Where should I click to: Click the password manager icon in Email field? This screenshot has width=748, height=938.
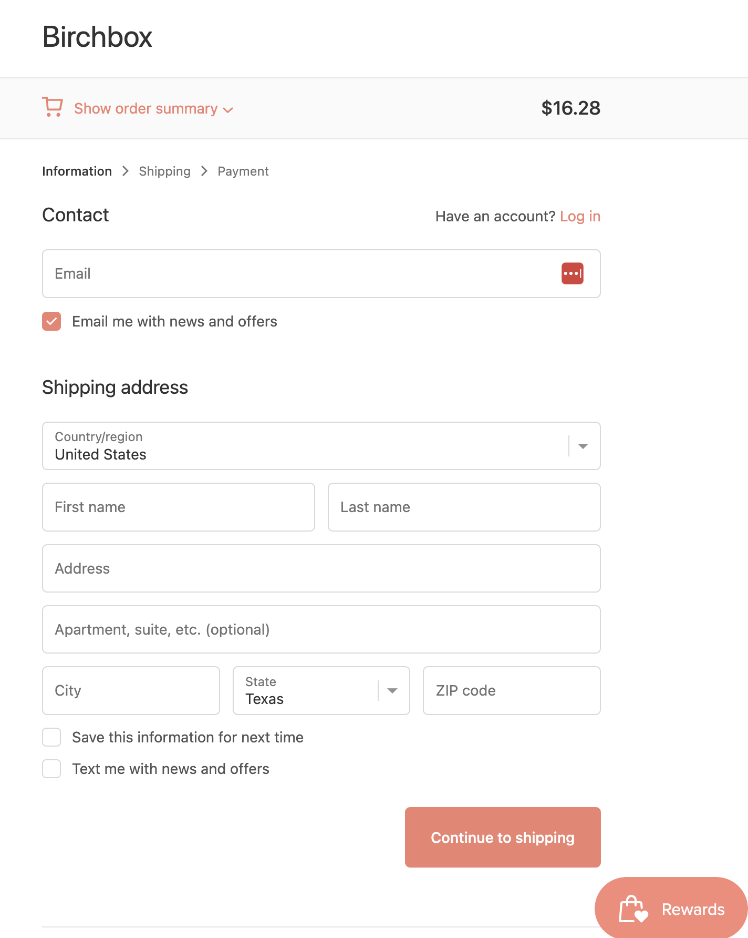(572, 273)
